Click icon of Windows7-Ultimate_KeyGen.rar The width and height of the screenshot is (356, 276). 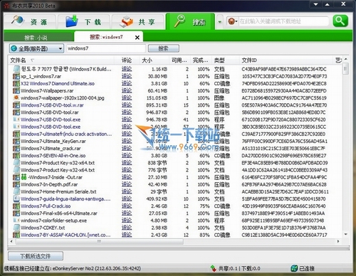(x=16, y=141)
